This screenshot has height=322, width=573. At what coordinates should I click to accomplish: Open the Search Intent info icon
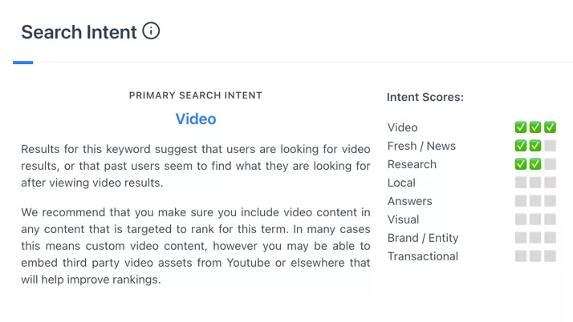click(x=151, y=30)
